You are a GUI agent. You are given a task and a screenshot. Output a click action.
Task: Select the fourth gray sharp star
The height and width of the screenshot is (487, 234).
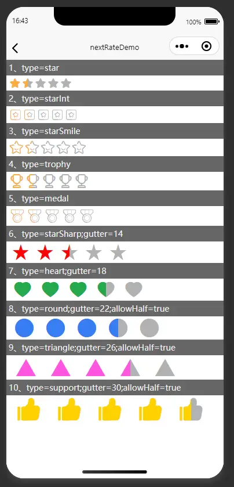(x=94, y=252)
